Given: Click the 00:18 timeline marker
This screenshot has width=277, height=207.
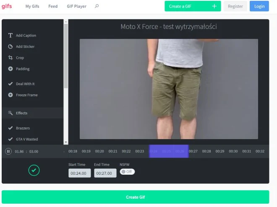Looking at the screenshot, I should click(x=73, y=151).
